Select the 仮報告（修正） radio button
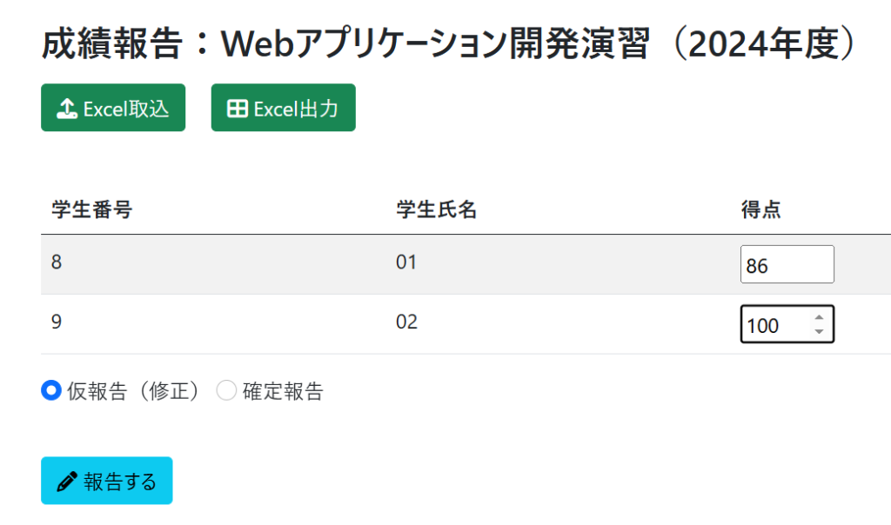The width and height of the screenshot is (891, 525). tap(51, 391)
